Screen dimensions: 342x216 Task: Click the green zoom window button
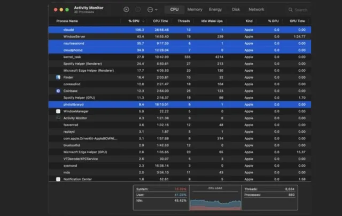tap(67, 10)
